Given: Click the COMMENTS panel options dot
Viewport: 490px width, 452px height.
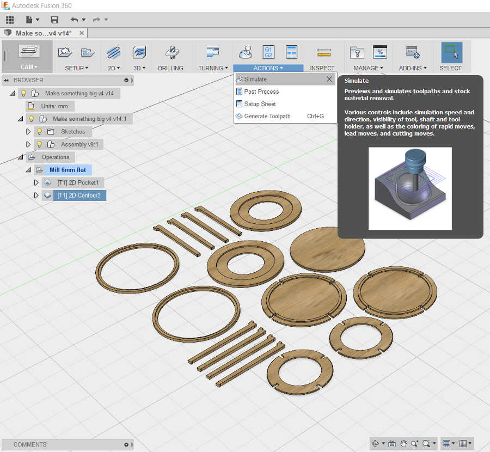Looking at the screenshot, I should [126, 444].
